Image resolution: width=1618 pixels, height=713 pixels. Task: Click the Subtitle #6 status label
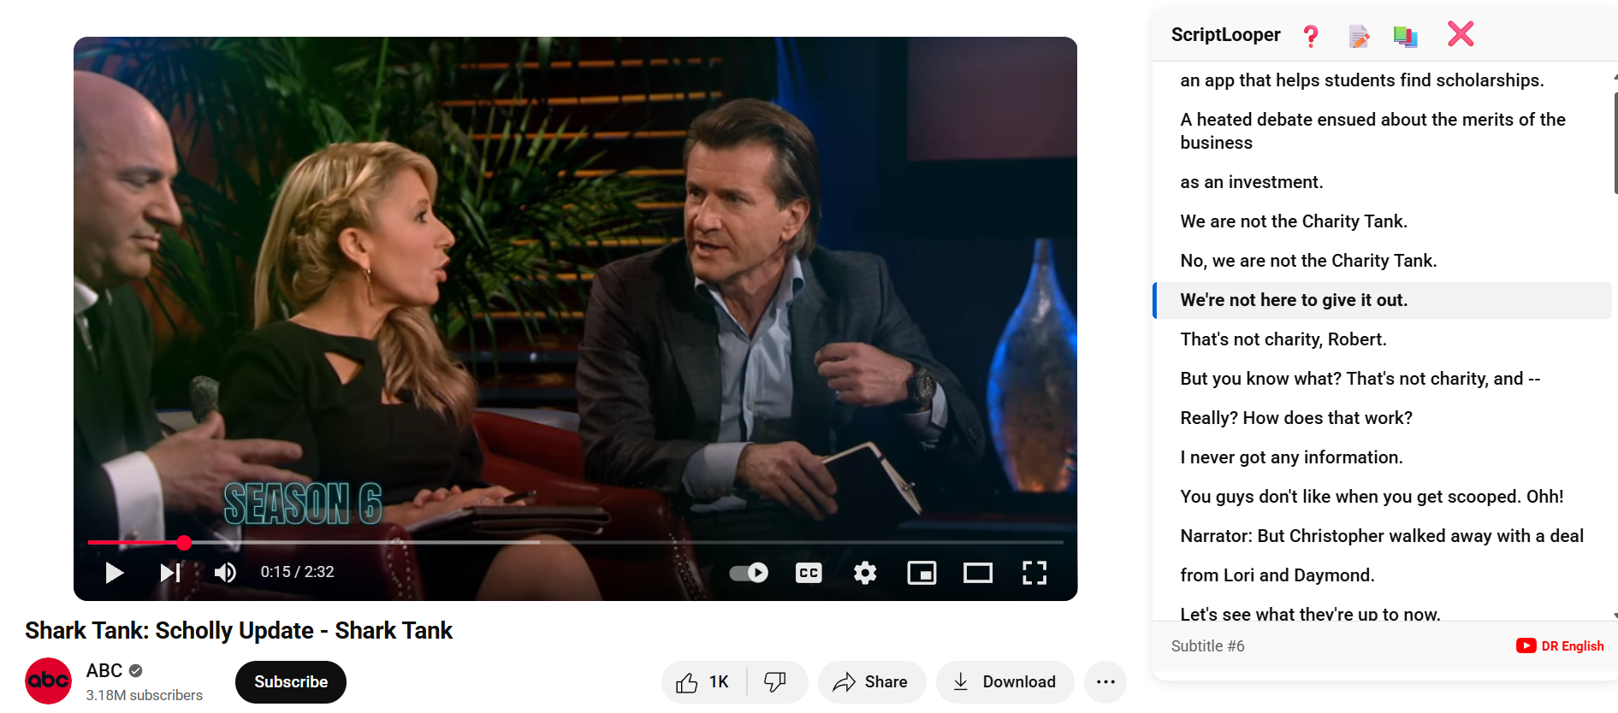(x=1207, y=646)
